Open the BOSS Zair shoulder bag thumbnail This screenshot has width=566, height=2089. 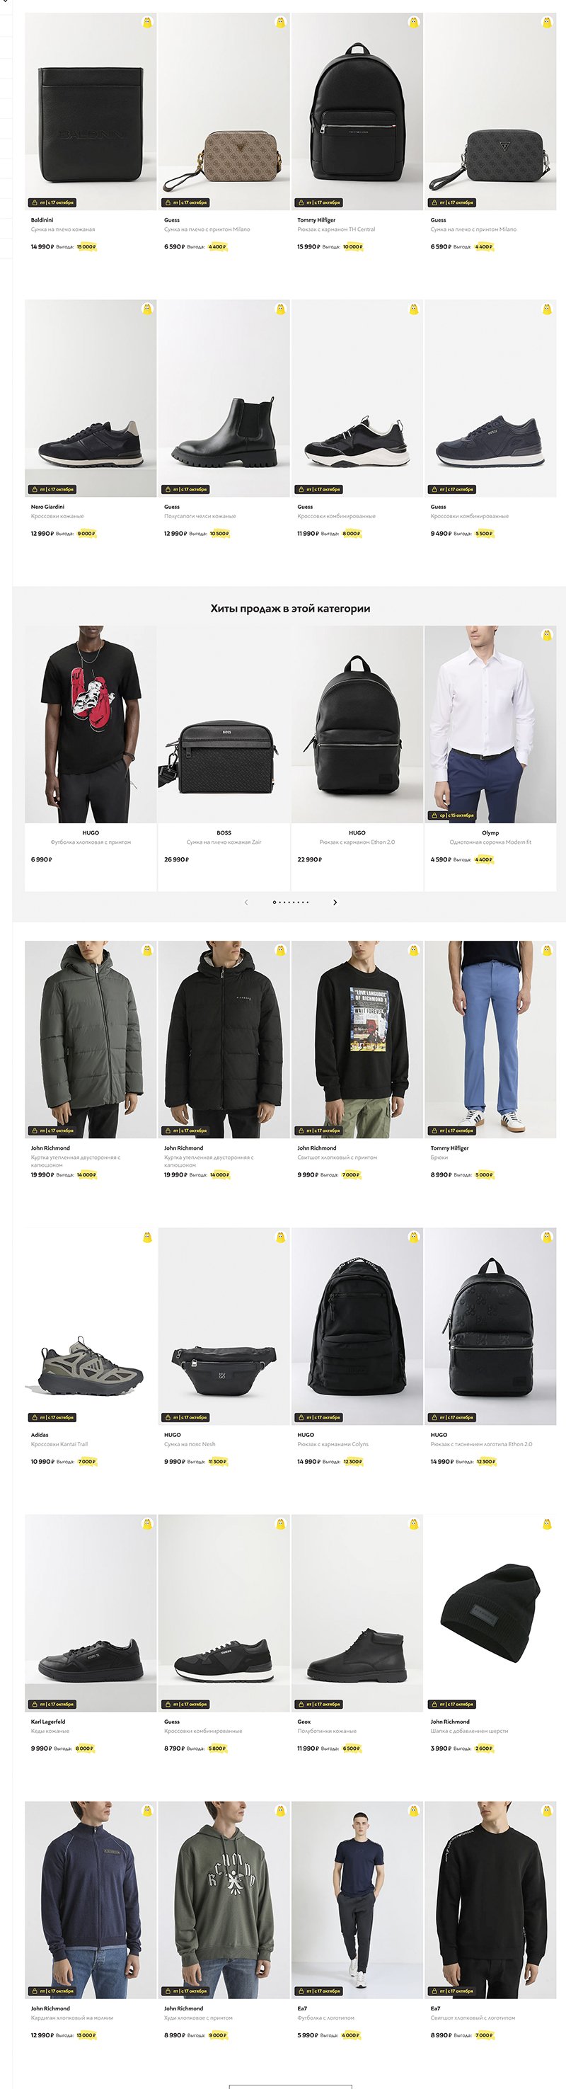point(224,724)
